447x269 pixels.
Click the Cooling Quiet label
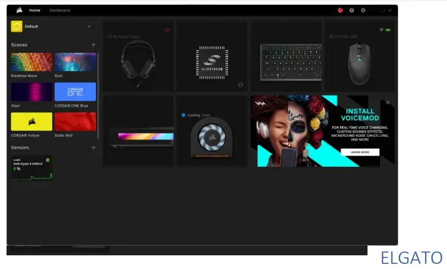click(x=199, y=115)
